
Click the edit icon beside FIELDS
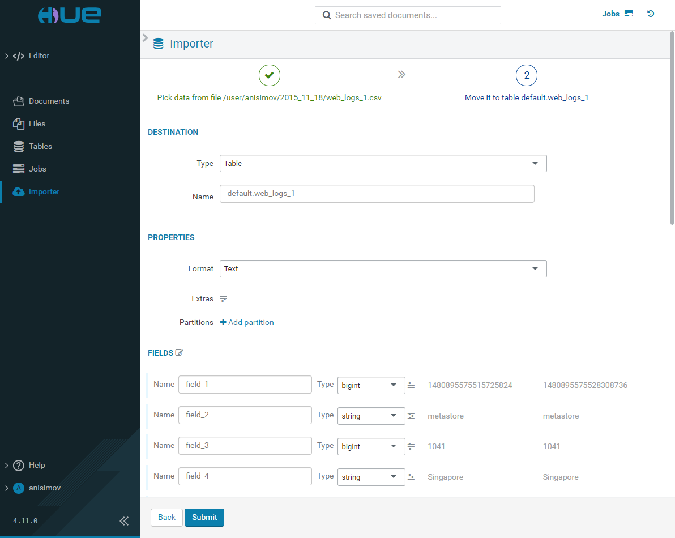179,352
